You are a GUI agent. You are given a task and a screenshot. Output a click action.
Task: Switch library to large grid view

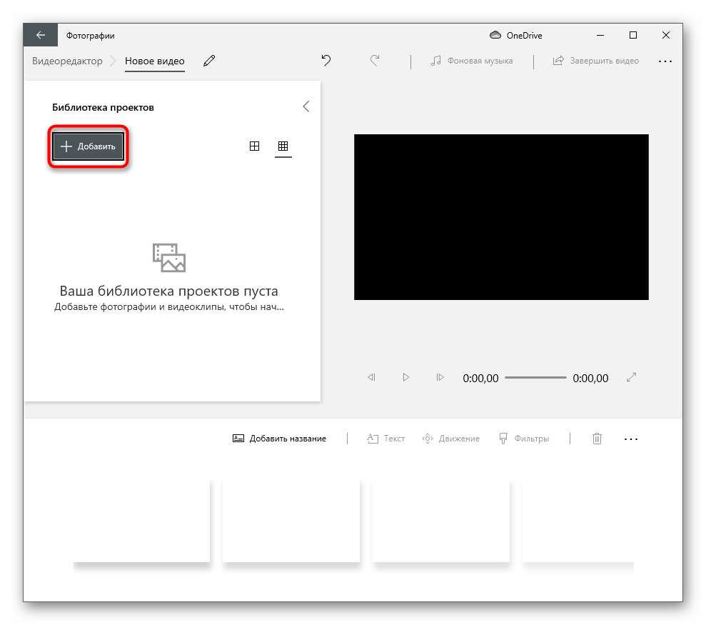pyautogui.click(x=254, y=146)
